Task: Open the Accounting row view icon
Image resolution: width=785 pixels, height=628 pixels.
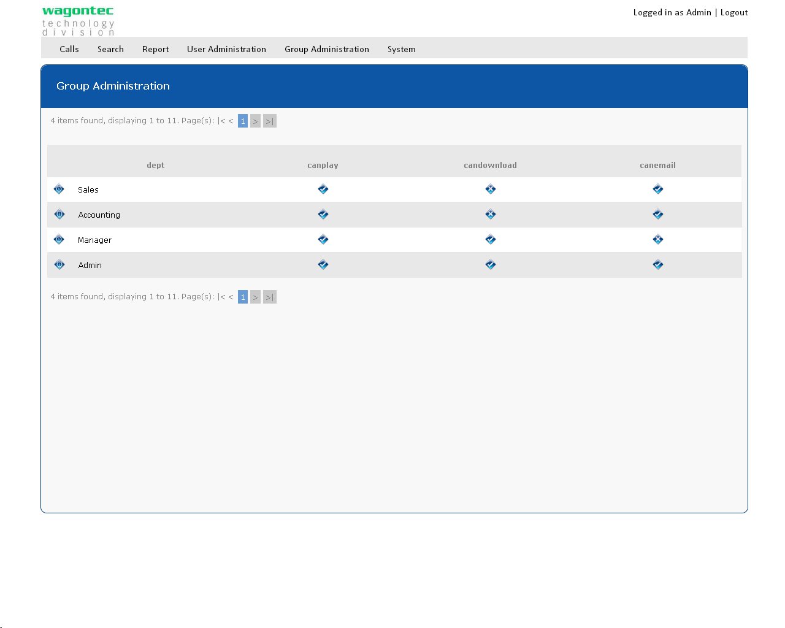Action: point(59,214)
